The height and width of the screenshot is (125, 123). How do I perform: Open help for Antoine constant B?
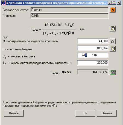click(x=113, y=49)
